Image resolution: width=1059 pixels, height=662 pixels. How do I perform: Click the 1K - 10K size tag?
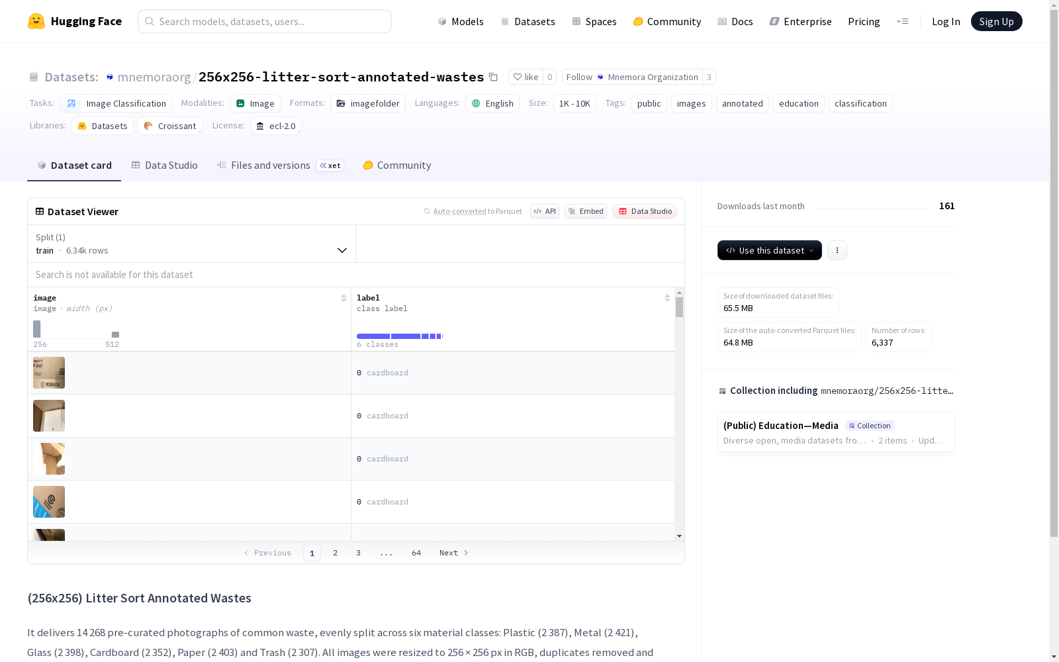click(575, 103)
